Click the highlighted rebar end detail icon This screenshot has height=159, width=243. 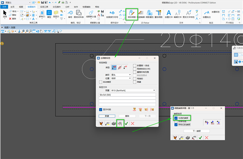tap(120, 123)
